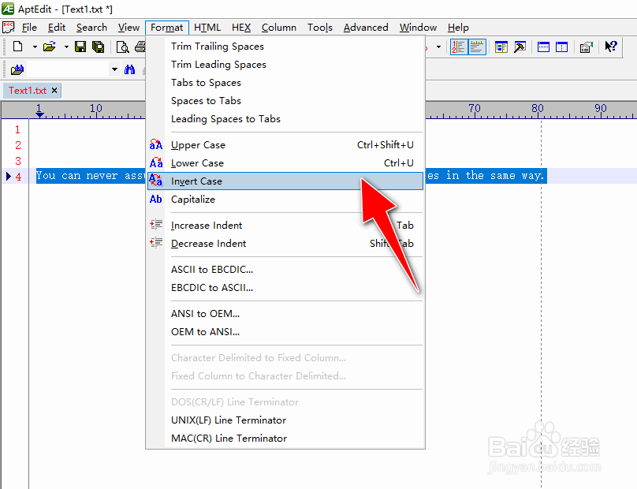Click the Save All icon
The height and width of the screenshot is (489, 637).
(x=98, y=47)
